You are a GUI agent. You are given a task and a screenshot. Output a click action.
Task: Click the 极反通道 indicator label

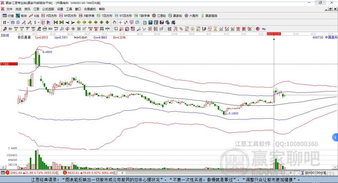24,38
